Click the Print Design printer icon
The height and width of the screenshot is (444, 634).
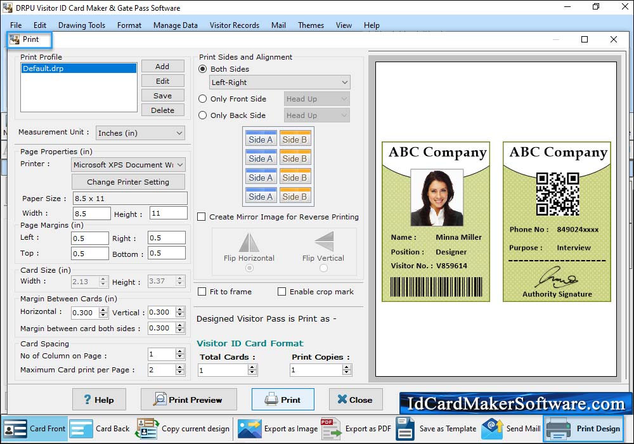559,429
